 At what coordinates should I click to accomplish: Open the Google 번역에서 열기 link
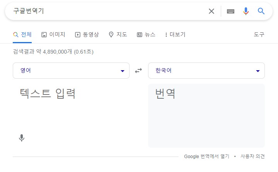207,157
